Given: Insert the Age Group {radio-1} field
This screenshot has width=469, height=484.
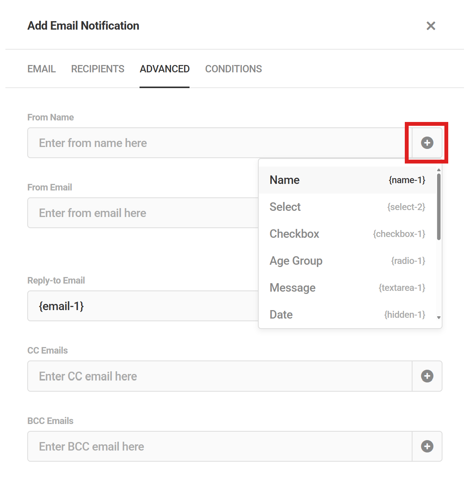Looking at the screenshot, I should click(x=348, y=261).
